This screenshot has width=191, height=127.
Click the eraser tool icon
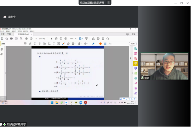click(68, 44)
